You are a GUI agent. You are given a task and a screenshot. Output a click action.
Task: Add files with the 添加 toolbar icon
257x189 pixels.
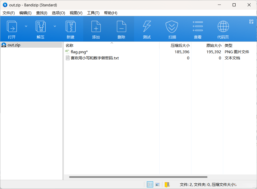(x=96, y=29)
